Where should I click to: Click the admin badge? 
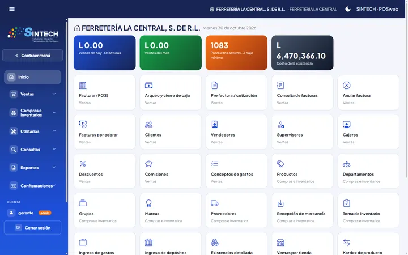(45, 213)
